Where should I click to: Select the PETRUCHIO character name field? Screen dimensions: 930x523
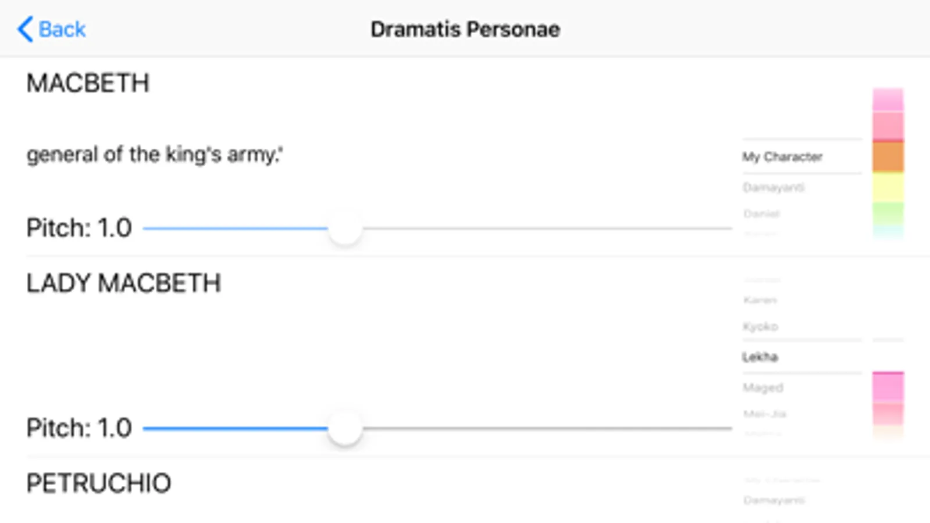[x=99, y=483]
